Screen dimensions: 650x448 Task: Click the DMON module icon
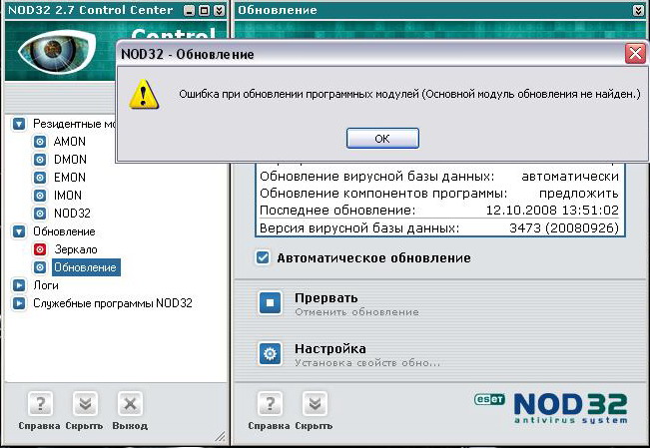point(40,160)
